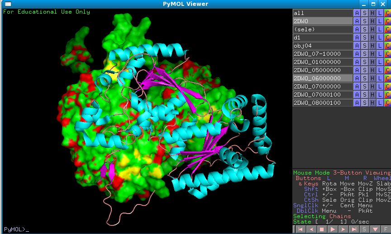The width and height of the screenshot is (391, 234).
Task: Step back one frame
Action: pos(310,229)
